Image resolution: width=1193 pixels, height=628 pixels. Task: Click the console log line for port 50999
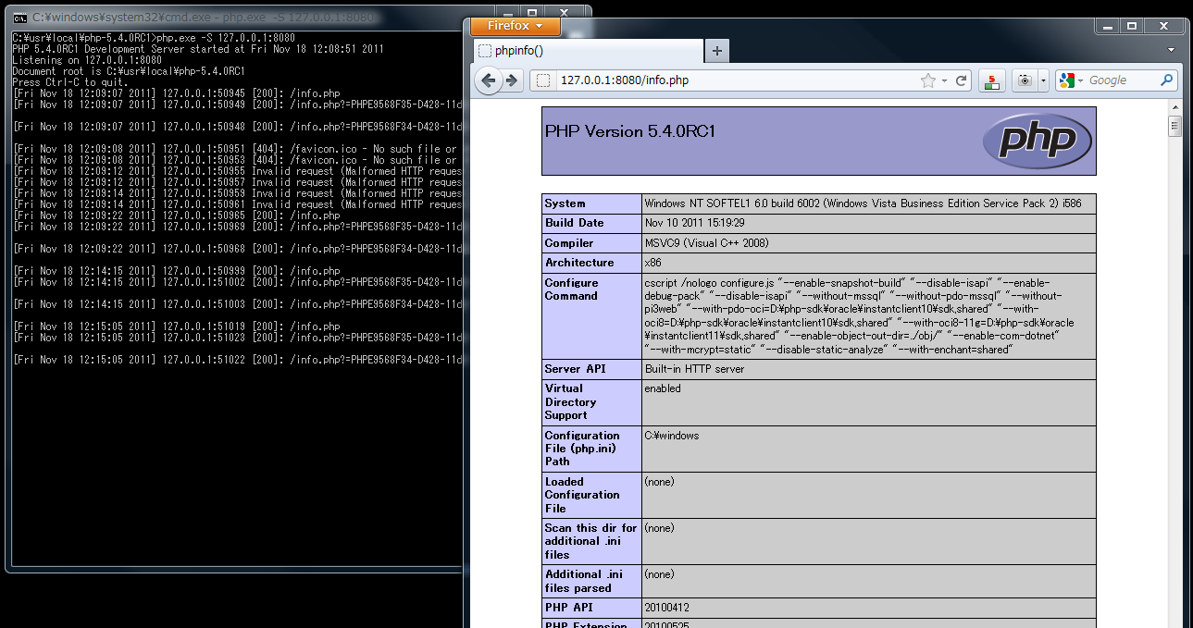coord(177,271)
